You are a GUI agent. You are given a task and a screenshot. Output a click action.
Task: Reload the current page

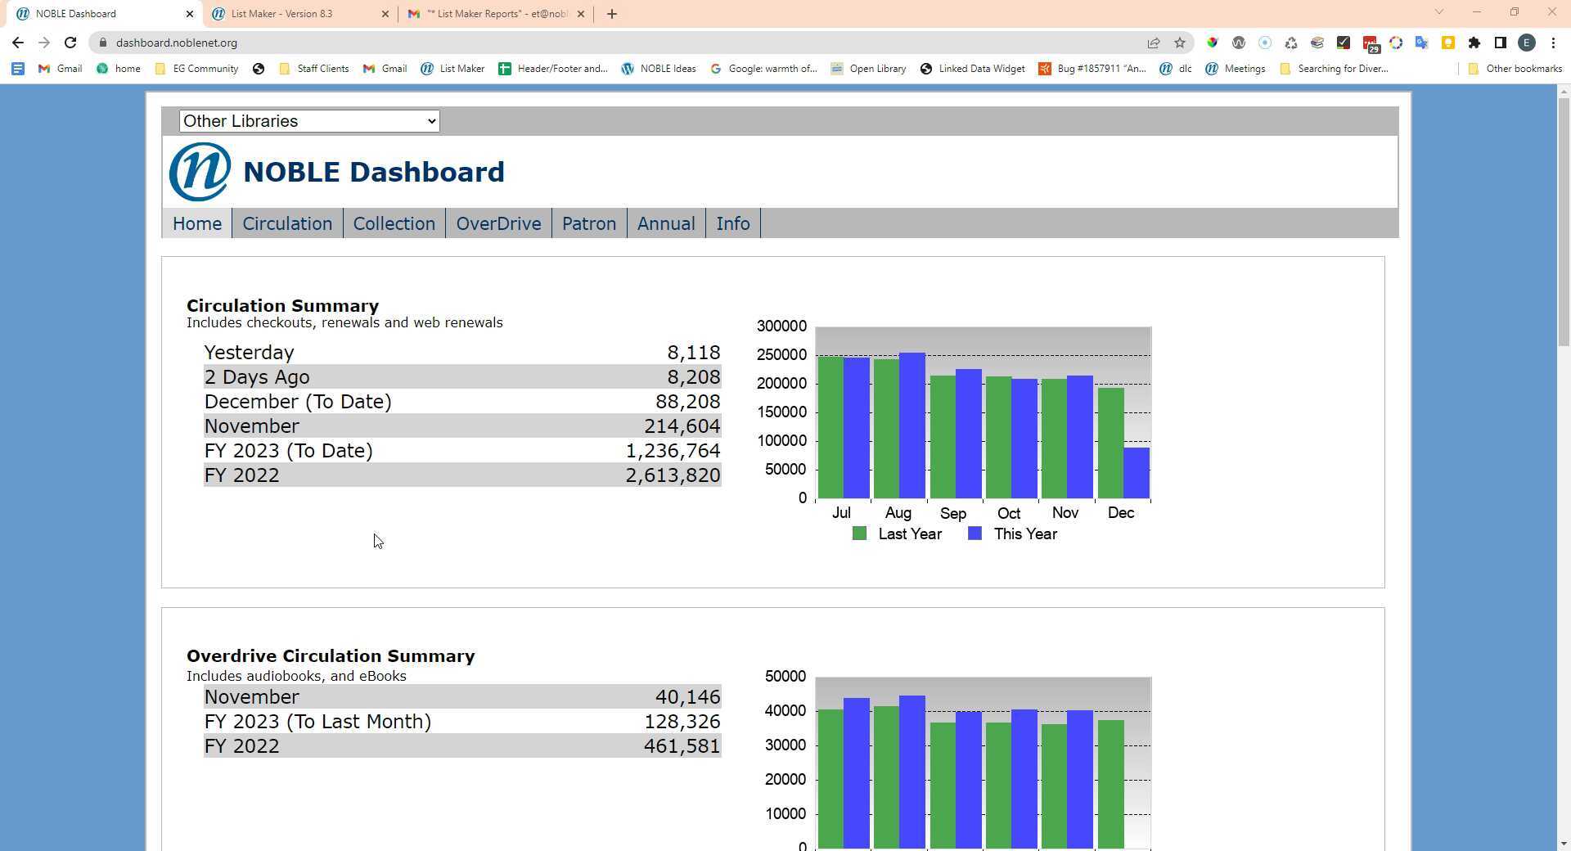click(x=70, y=43)
